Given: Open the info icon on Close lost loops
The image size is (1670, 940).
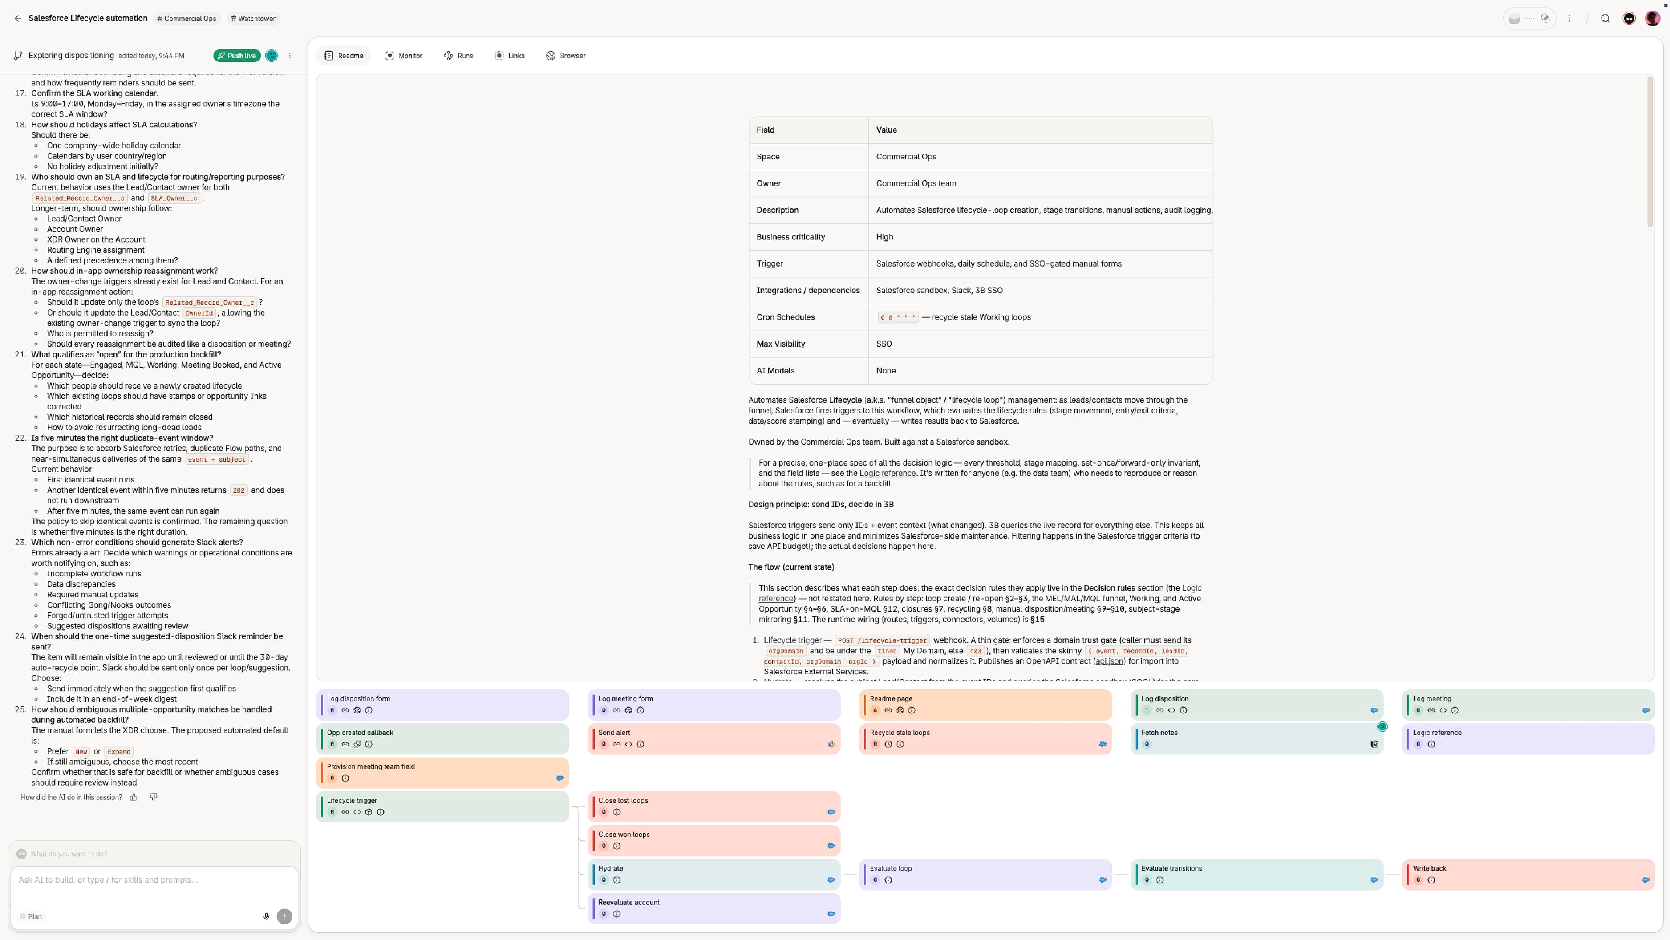Looking at the screenshot, I should [x=616, y=812].
